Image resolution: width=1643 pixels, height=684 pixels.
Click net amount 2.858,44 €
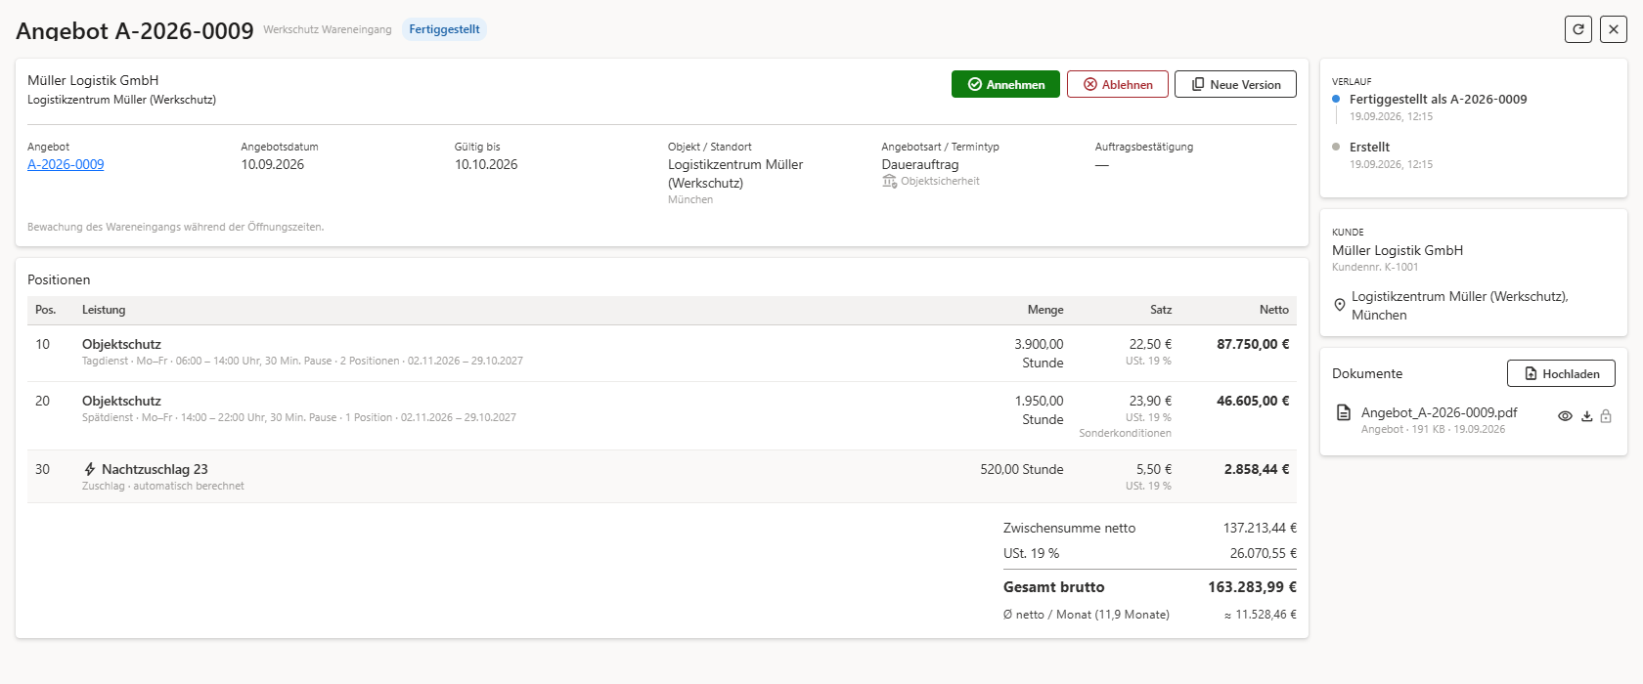[x=1257, y=469]
